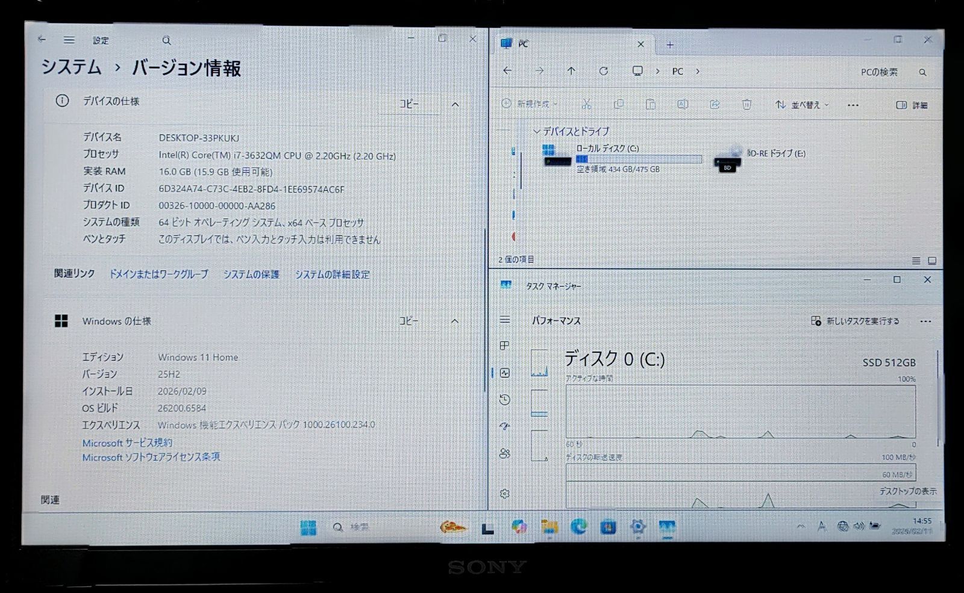964x593 pixels.
Task: Click the Paste icon in Explorer toolbar
Action: pyautogui.click(x=650, y=104)
